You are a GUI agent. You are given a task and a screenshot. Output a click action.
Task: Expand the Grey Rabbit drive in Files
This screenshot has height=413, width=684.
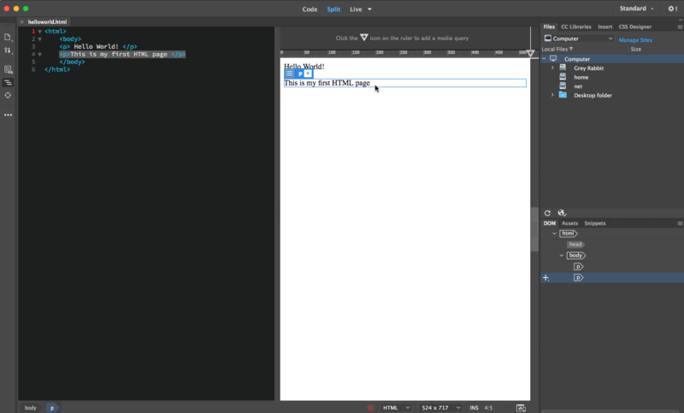click(x=552, y=68)
